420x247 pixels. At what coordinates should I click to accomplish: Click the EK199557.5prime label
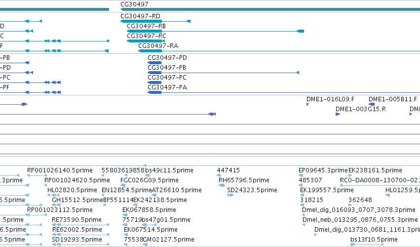coord(327,190)
